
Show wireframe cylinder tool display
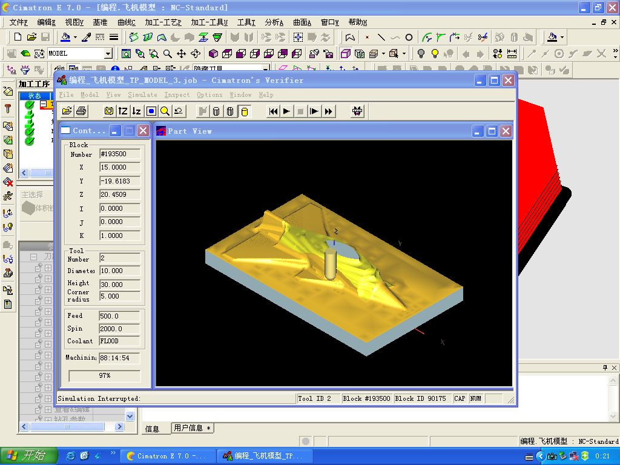[216, 111]
